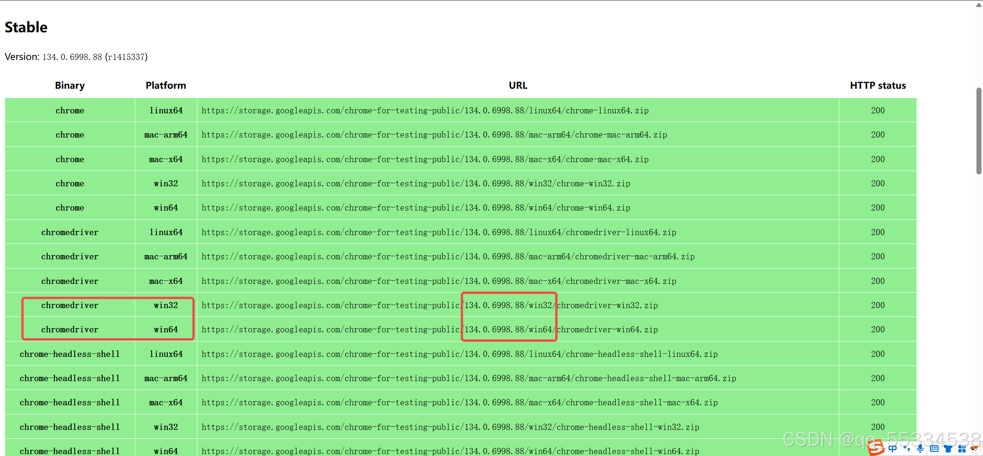Click the chrome-win32.zip URL
The width and height of the screenshot is (983, 456).
coord(416,184)
